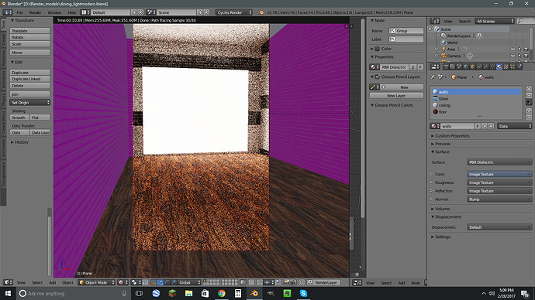The width and height of the screenshot is (535, 300).
Task: Toggle renderability for Camera row
Action: coord(526,56)
